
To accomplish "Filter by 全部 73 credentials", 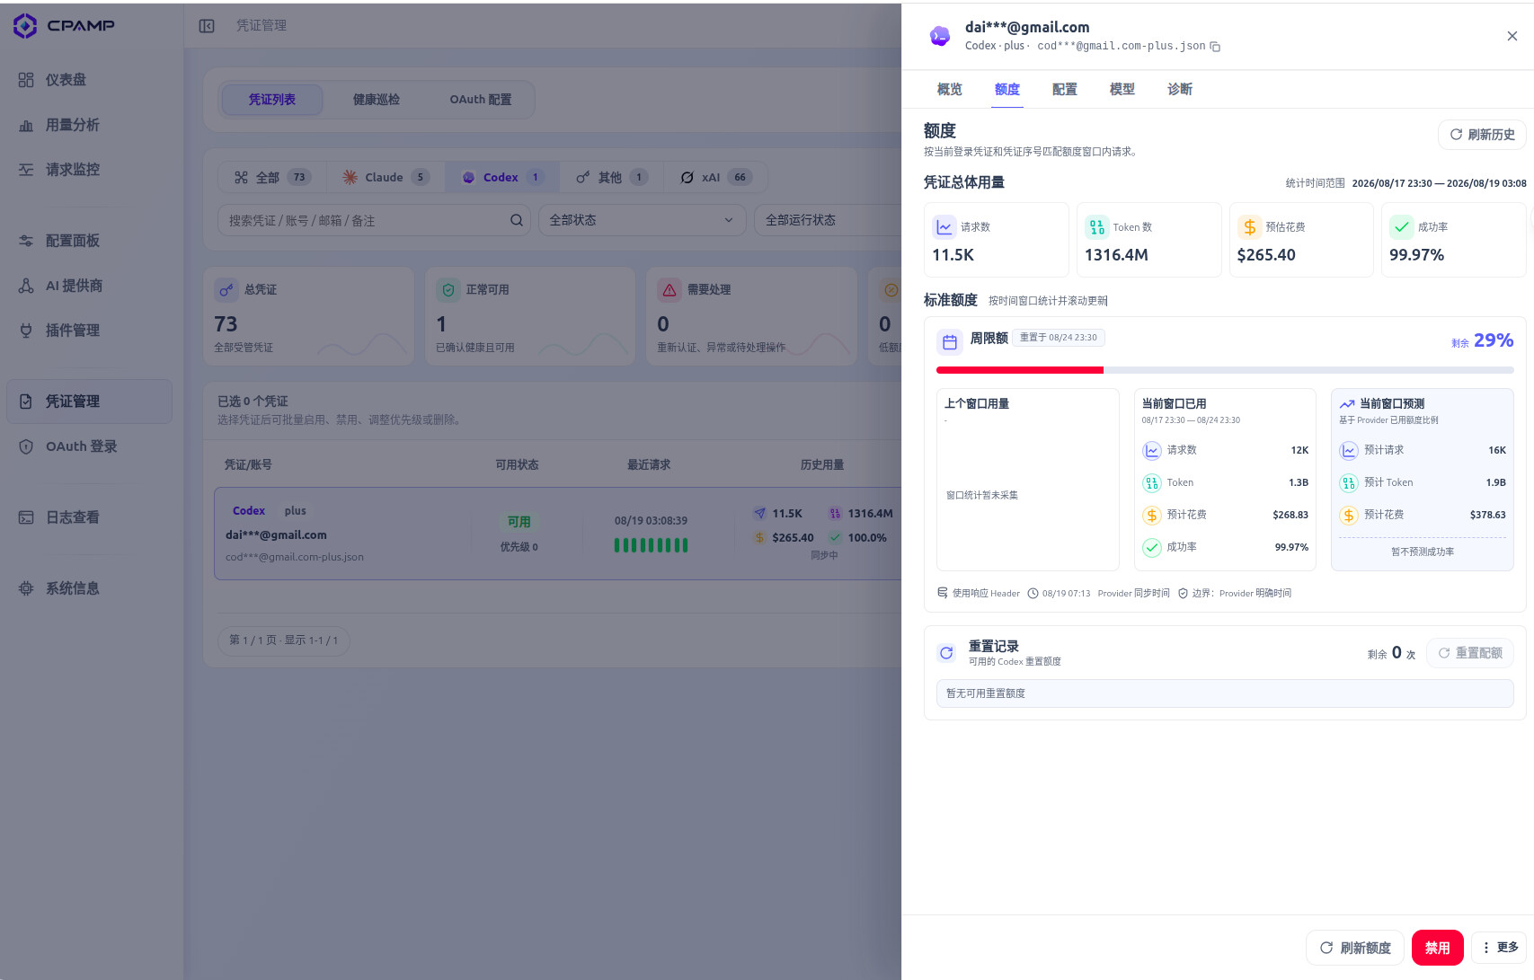I will tap(272, 177).
